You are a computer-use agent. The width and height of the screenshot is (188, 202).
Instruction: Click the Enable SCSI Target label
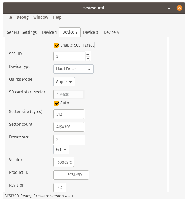coord(77,45)
